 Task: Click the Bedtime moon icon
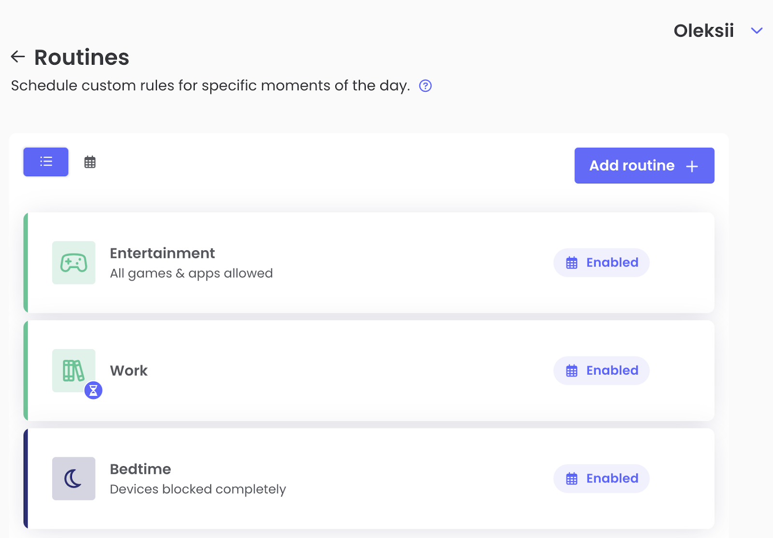click(74, 479)
